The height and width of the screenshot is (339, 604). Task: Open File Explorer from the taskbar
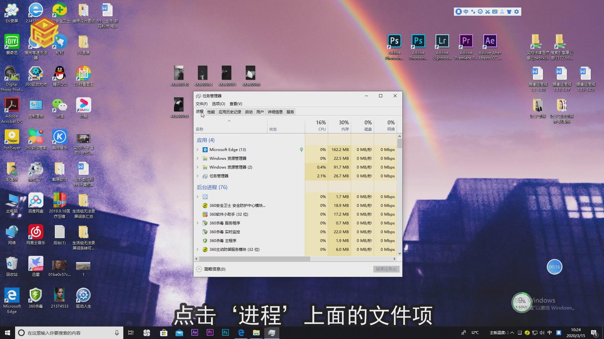pyautogui.click(x=256, y=333)
